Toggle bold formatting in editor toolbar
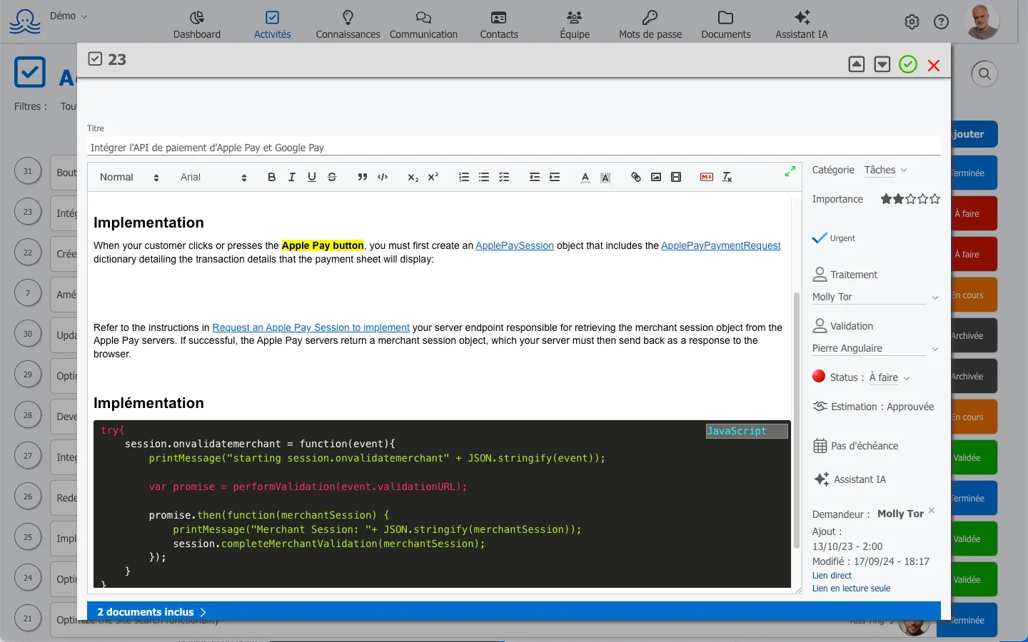Viewport: 1028px width, 642px height. click(x=271, y=177)
